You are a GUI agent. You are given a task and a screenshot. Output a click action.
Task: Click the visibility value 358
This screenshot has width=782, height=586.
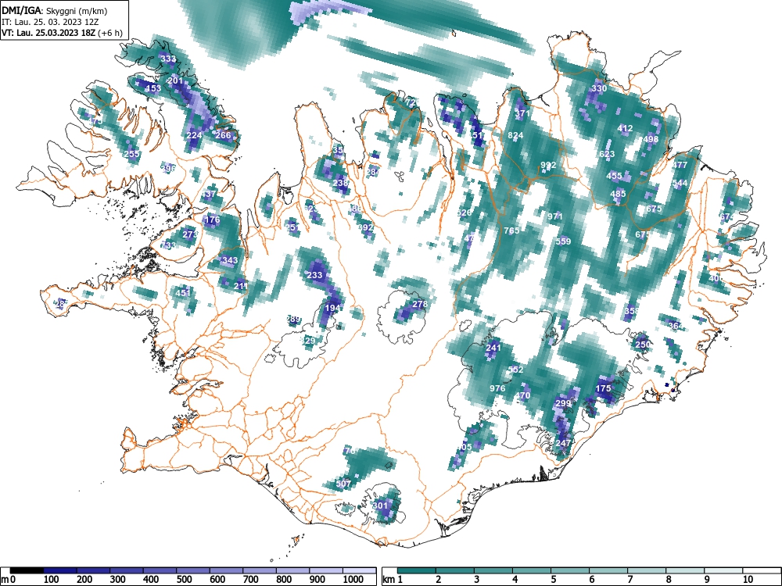click(x=632, y=312)
